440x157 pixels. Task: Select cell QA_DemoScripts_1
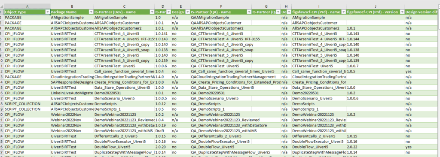click(221, 109)
